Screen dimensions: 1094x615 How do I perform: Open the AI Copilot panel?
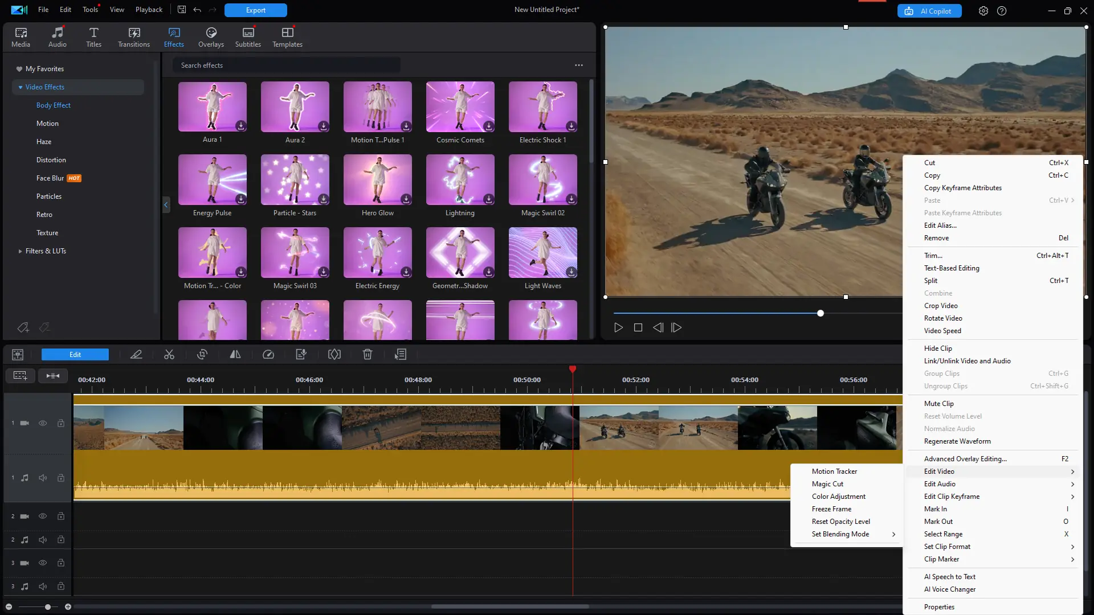point(929,11)
